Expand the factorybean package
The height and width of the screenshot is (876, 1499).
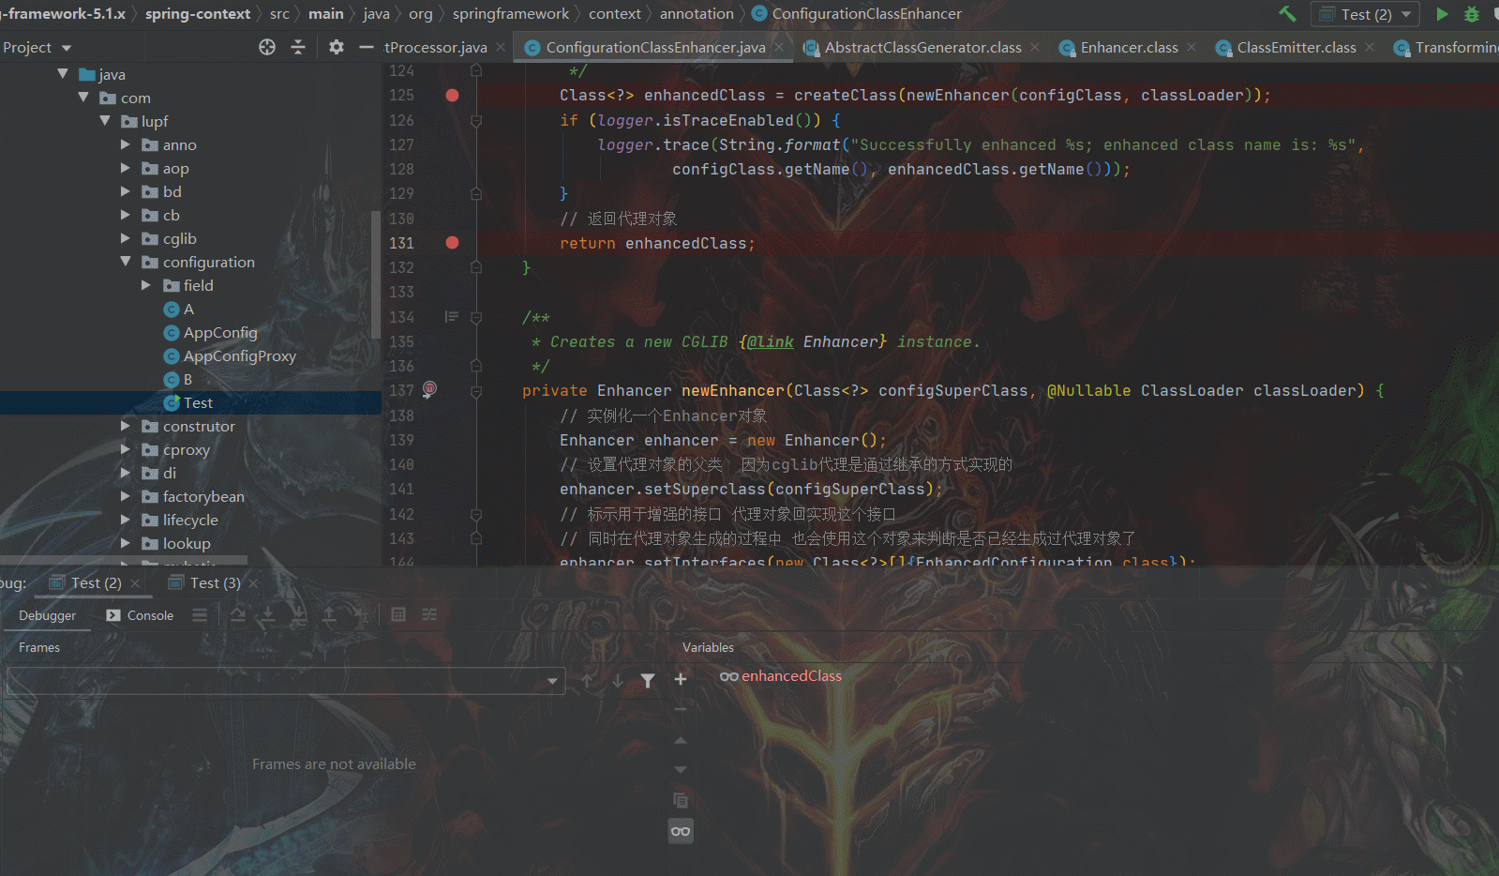tap(126, 496)
